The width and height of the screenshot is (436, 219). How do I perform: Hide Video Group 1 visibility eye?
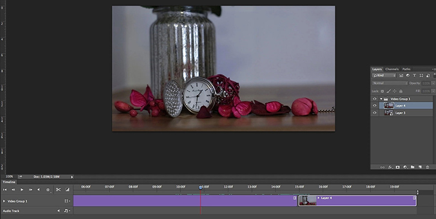tap(375, 99)
